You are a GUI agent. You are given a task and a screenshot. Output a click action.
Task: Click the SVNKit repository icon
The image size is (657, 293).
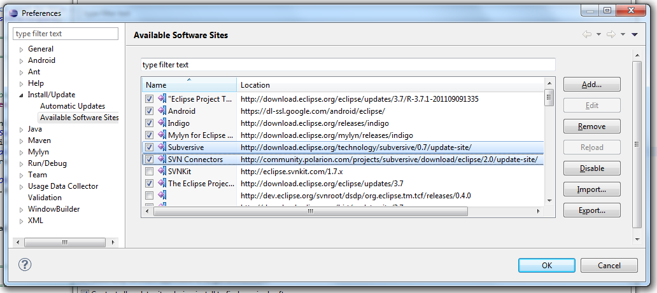pos(162,171)
